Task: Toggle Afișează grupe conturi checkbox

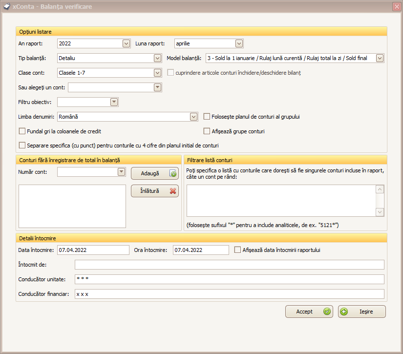Action: tap(207, 131)
